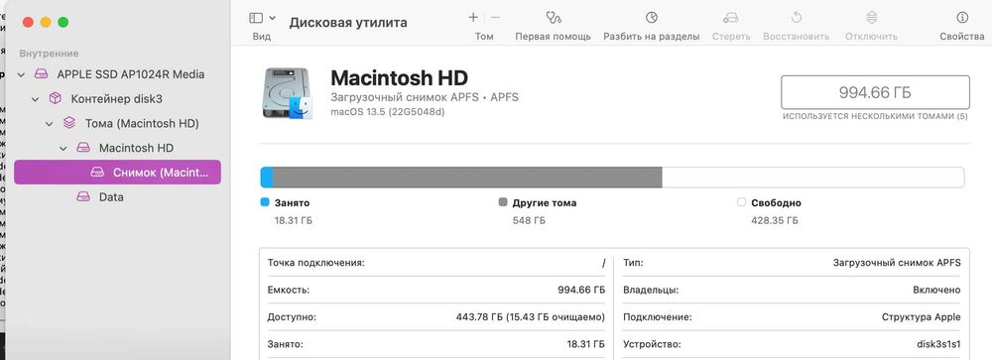This screenshot has width=992, height=360.
Task: Add a volume with the plus button
Action: point(473,18)
